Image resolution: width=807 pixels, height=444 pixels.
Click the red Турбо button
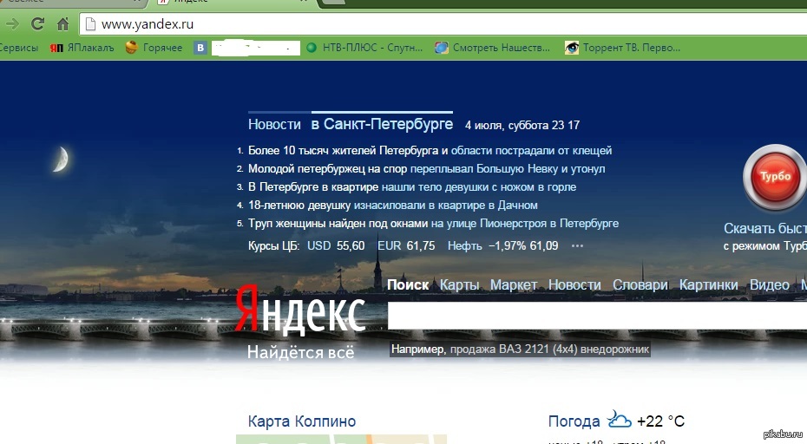click(x=775, y=178)
